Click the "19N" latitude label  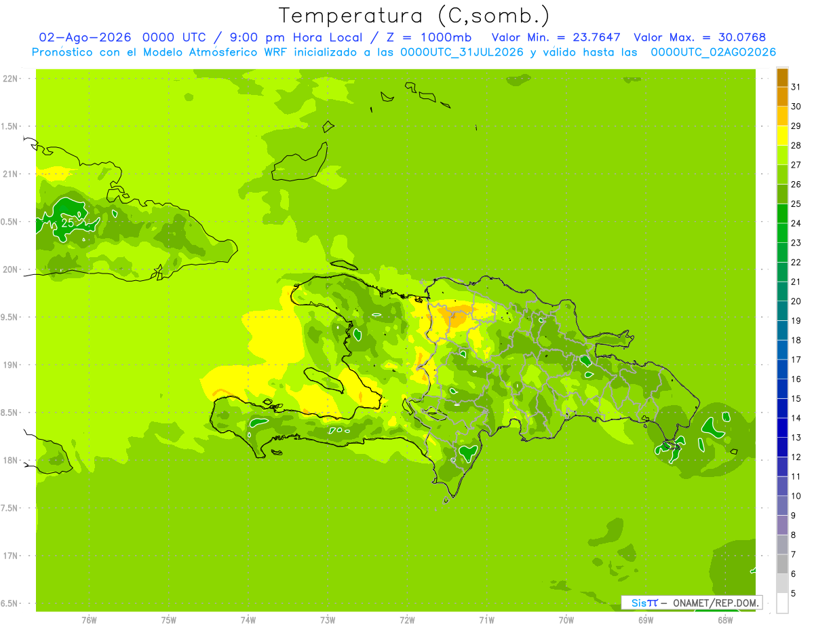(x=10, y=365)
